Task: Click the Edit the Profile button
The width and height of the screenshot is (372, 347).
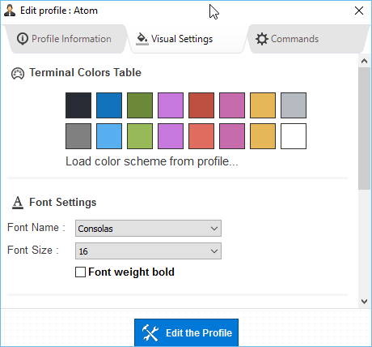Action: [x=186, y=332]
